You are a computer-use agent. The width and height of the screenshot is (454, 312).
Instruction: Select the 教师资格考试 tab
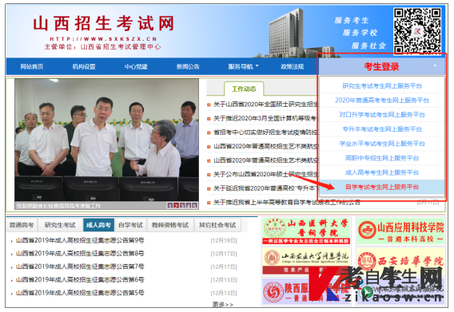(170, 225)
